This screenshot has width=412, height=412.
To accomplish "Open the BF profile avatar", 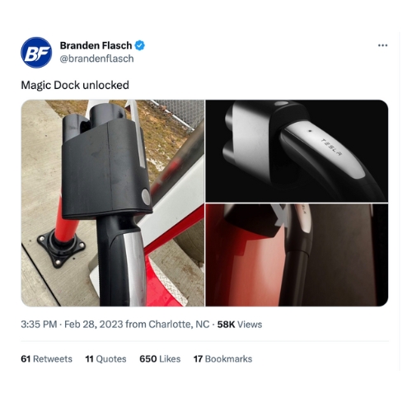I will point(36,53).
